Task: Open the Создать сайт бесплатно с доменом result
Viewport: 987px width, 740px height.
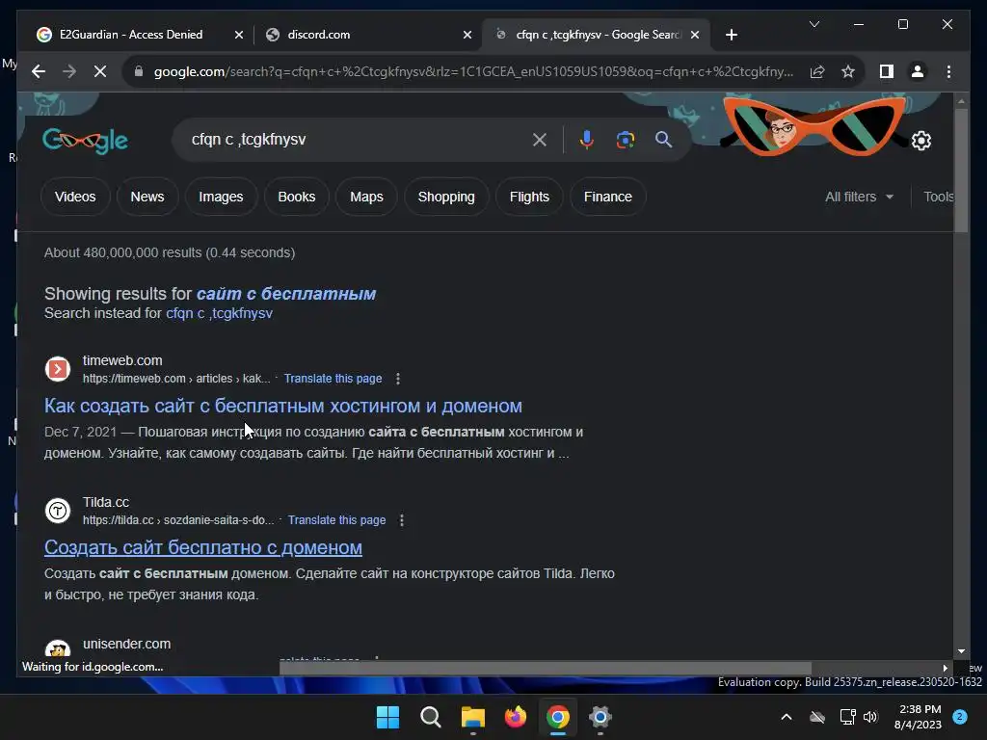Action: coord(203,548)
